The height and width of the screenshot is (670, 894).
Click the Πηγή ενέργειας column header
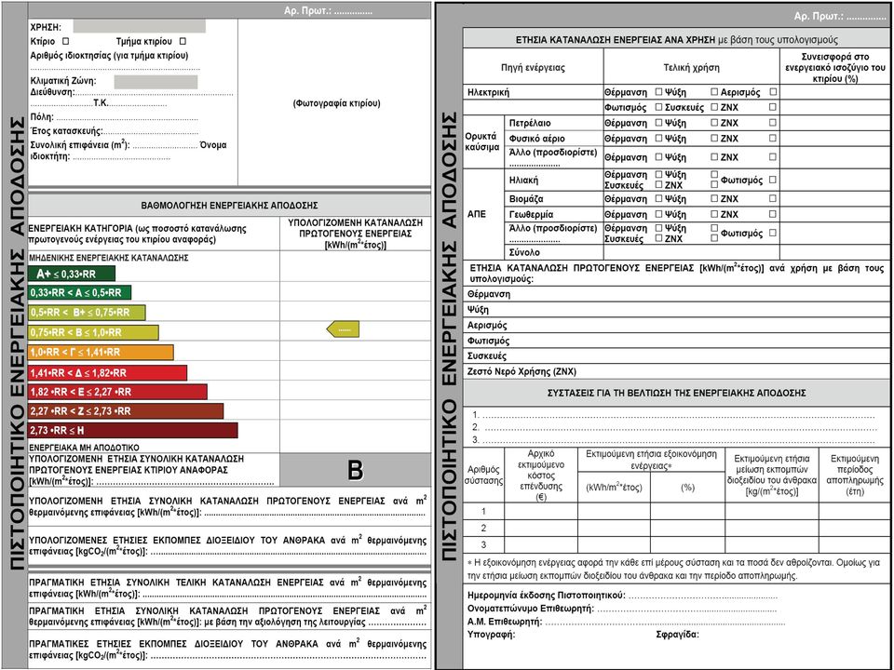[x=533, y=67]
